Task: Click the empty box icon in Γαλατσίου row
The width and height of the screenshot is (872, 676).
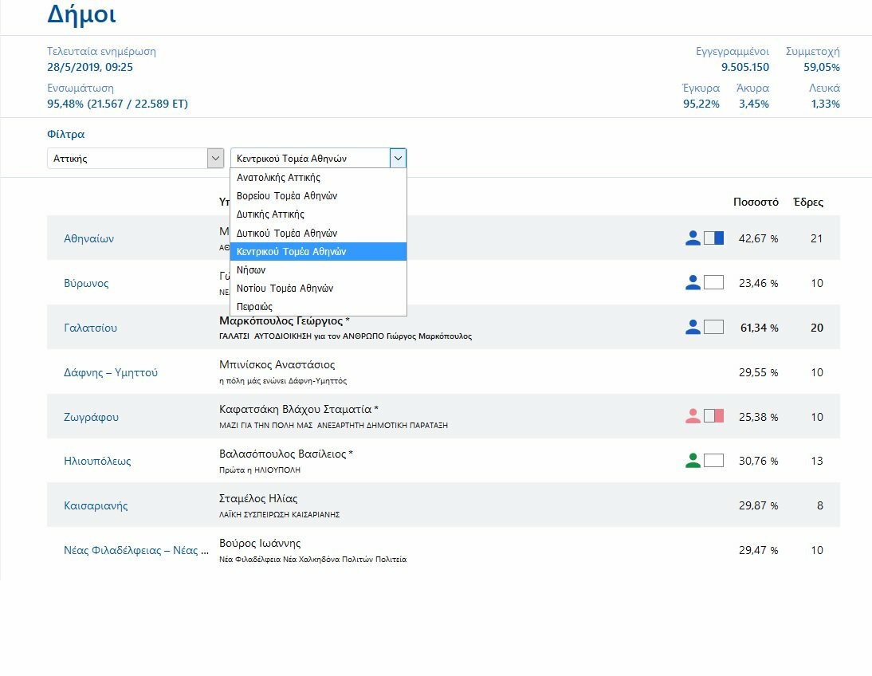Action: [x=714, y=327]
